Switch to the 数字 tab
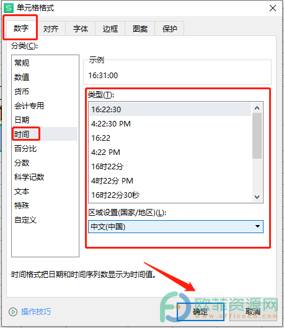284x328 pixels. (x=21, y=29)
